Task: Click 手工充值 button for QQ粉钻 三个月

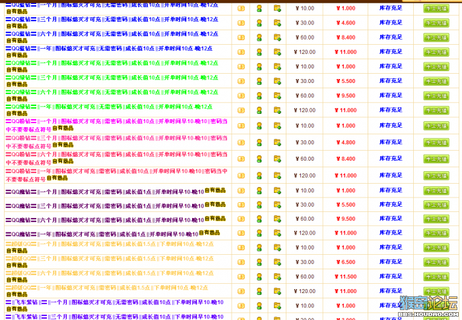Action: click(436, 142)
